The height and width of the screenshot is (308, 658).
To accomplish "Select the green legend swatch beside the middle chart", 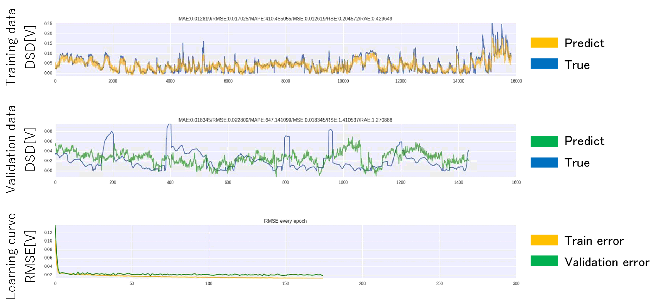I will [544, 141].
